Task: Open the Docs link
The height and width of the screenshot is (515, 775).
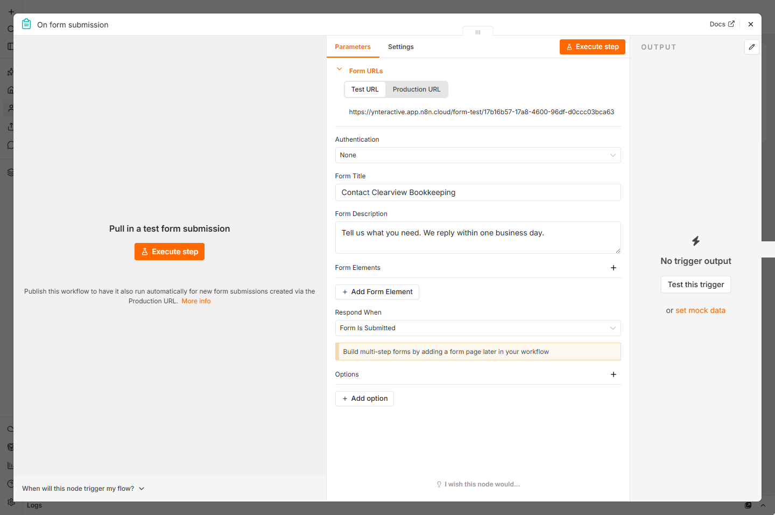Action: (x=722, y=24)
